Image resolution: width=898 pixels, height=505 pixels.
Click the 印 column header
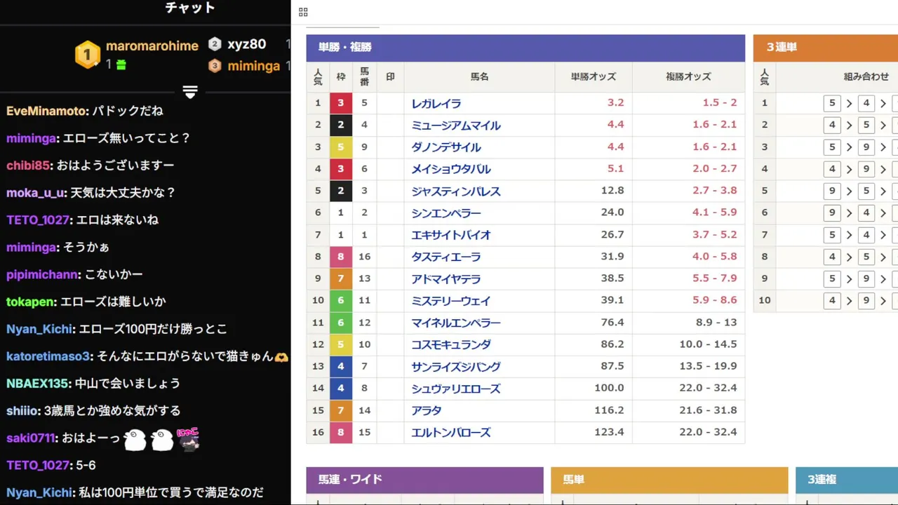click(x=390, y=77)
